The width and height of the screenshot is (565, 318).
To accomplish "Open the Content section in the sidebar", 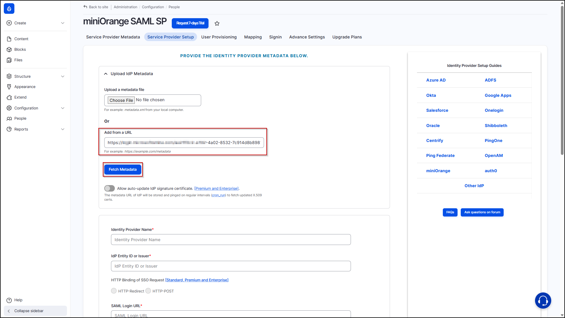I will click(21, 39).
